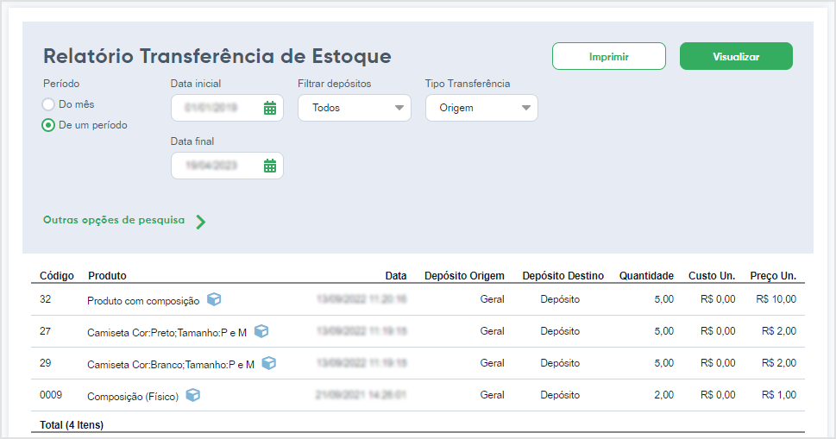Viewport: 836px width, 439px height.
Task: Click code 29 cell
Action: tap(46, 363)
